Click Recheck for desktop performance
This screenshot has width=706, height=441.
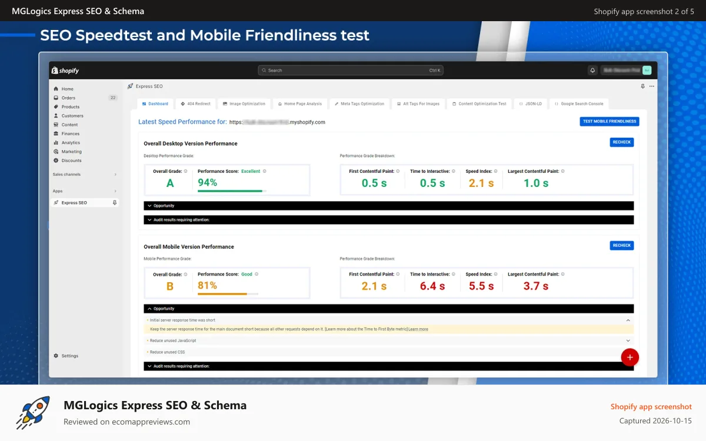pos(622,142)
